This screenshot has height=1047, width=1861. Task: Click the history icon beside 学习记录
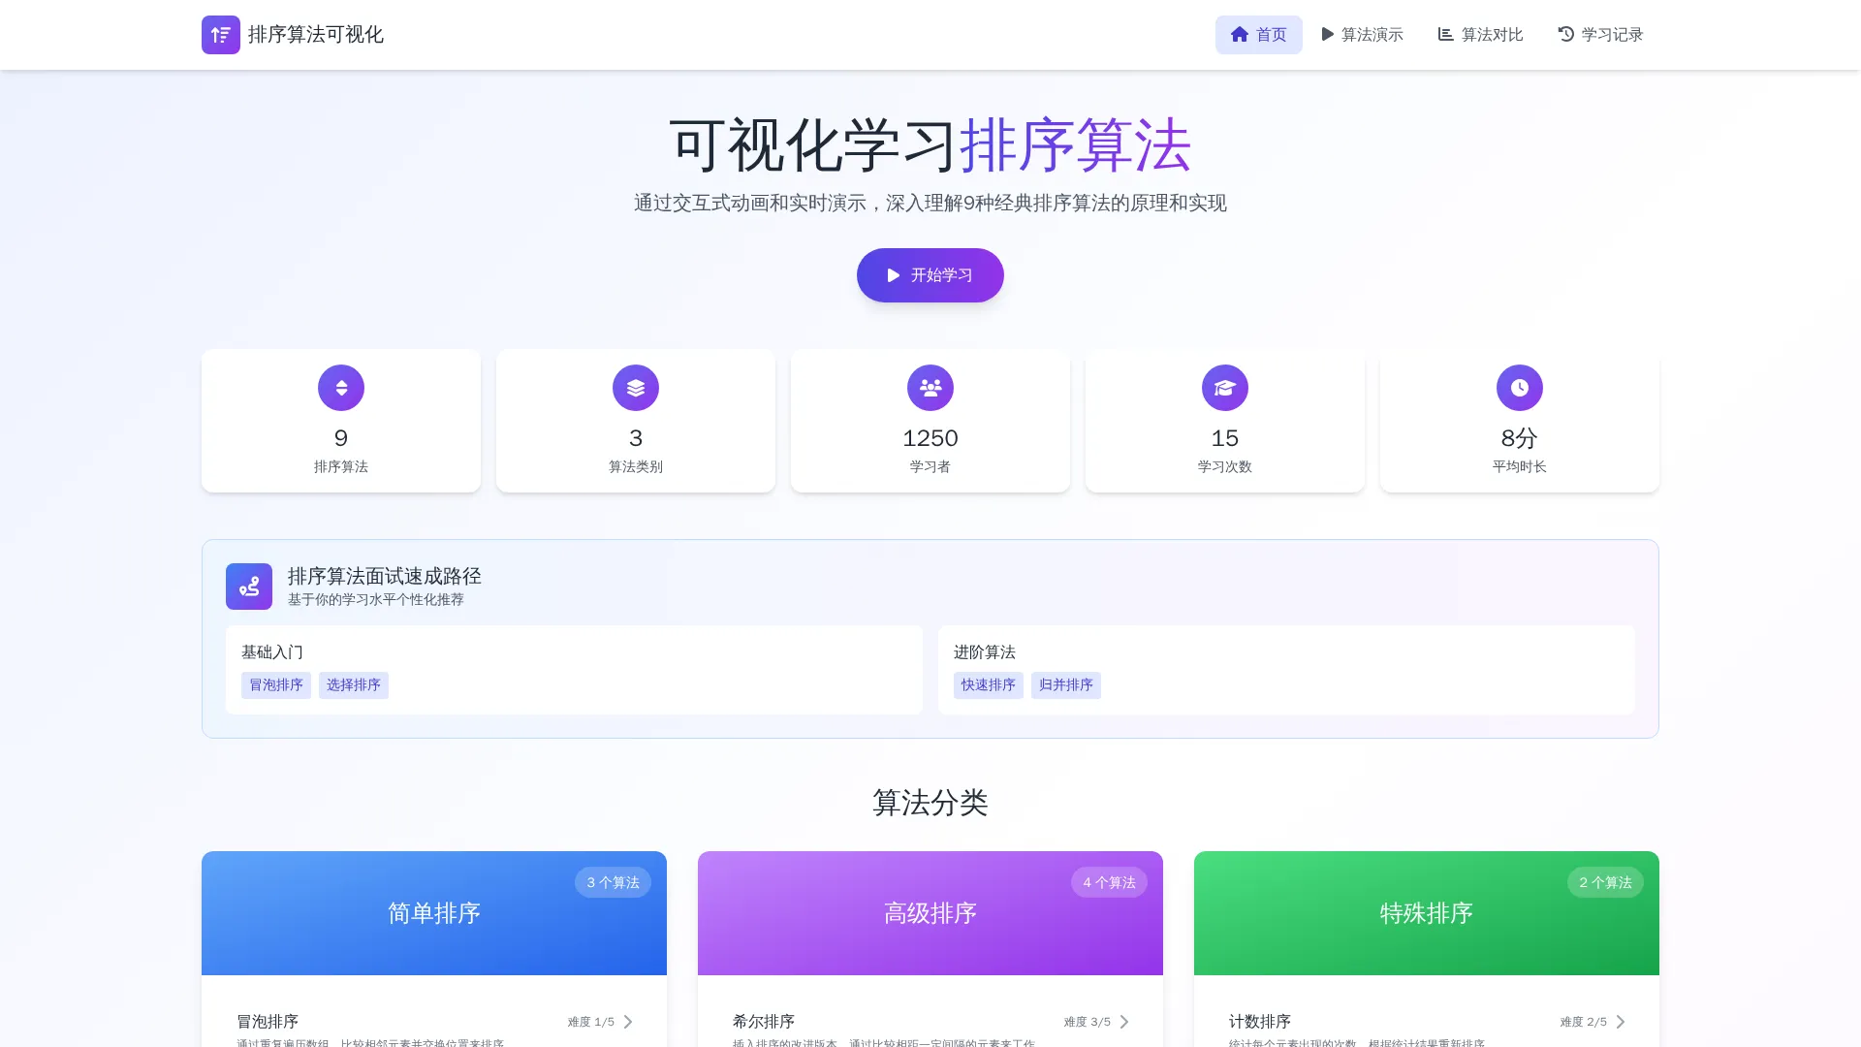(1564, 34)
